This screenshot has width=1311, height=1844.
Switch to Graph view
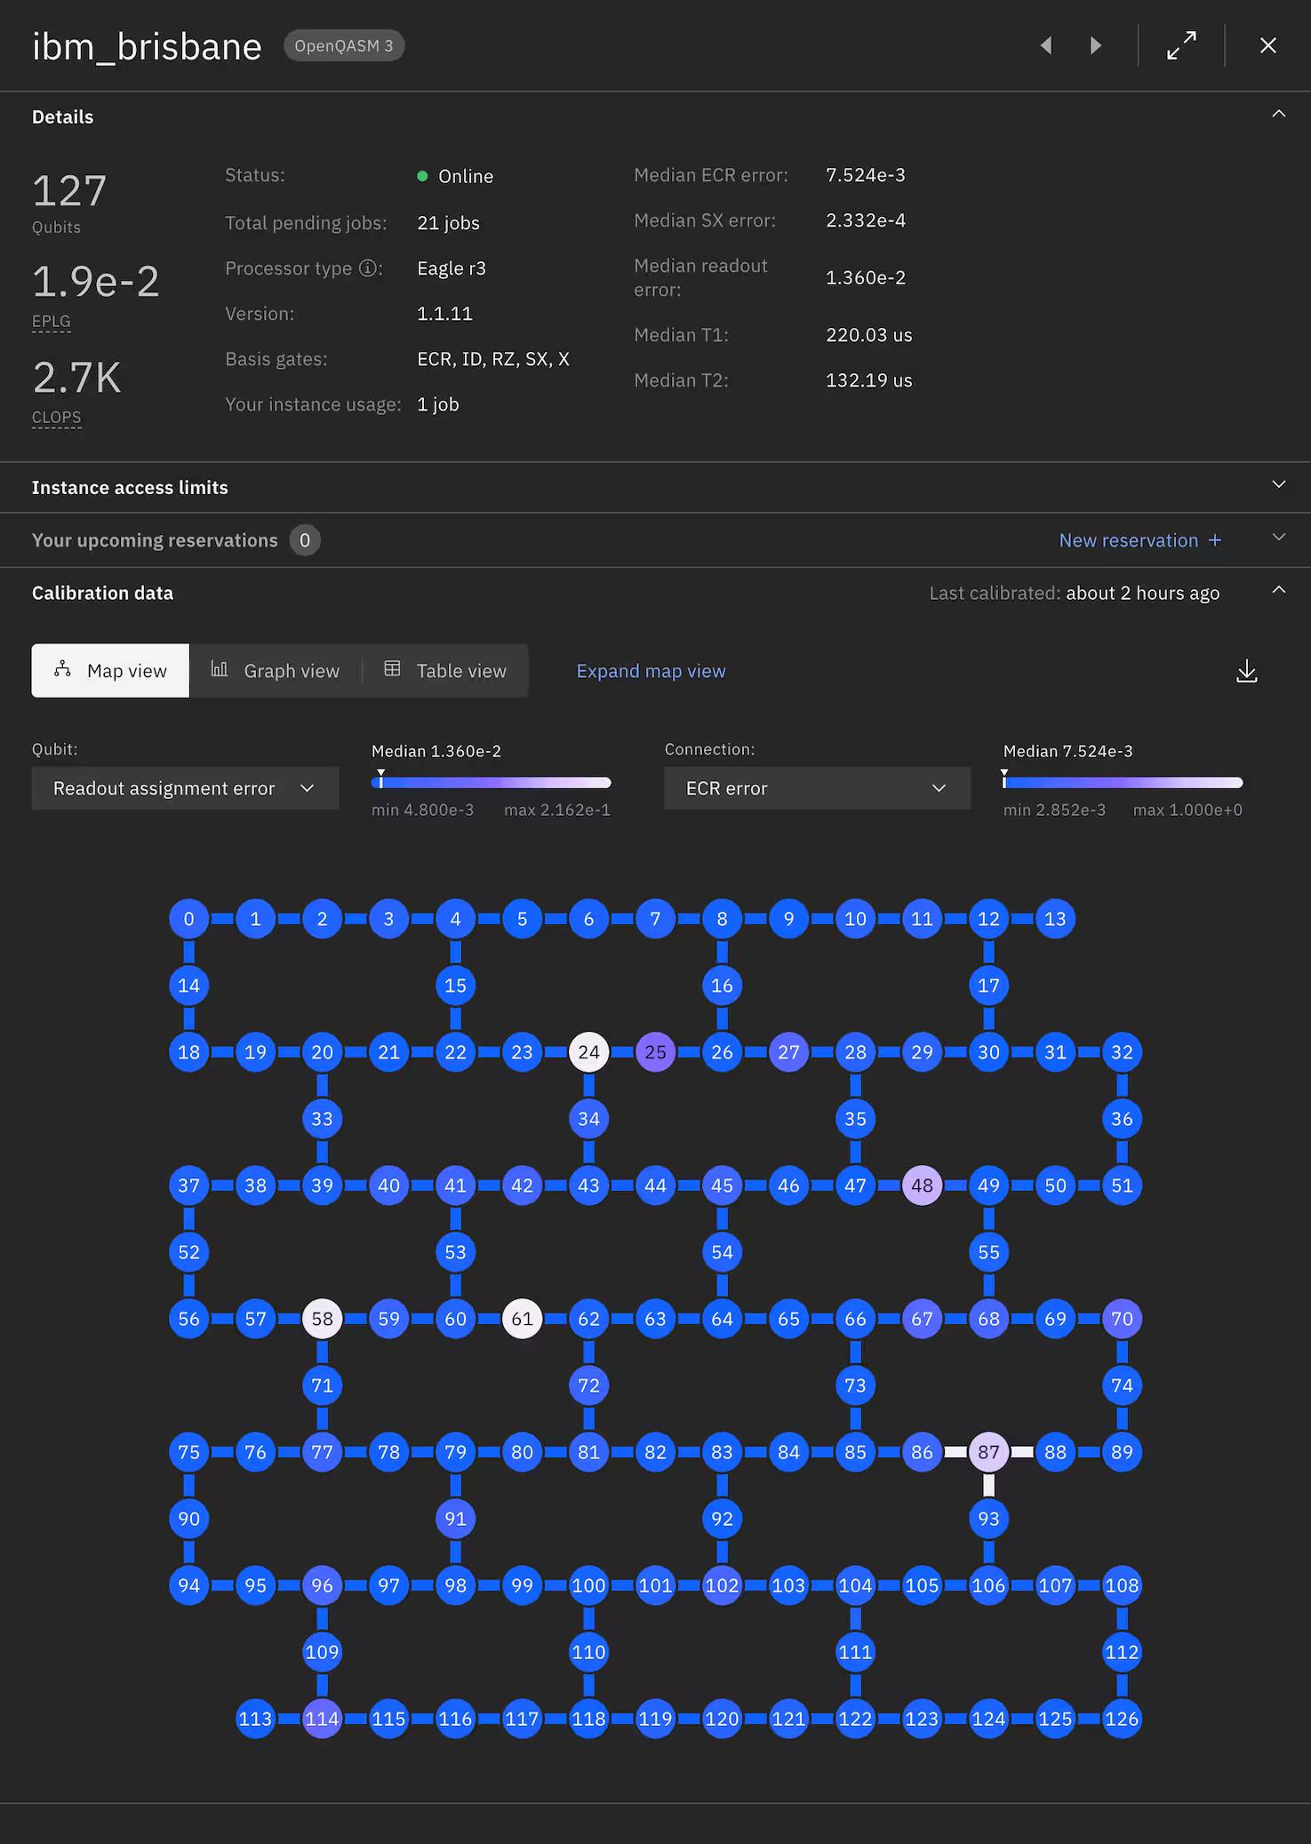coord(276,671)
